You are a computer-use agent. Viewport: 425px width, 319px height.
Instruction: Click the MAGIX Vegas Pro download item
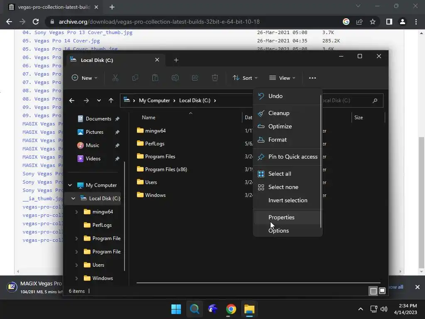click(35, 287)
